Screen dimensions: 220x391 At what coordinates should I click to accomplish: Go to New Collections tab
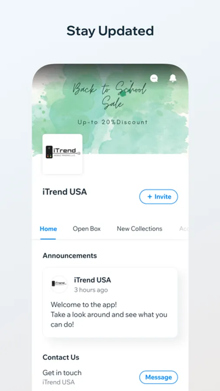tap(140, 229)
